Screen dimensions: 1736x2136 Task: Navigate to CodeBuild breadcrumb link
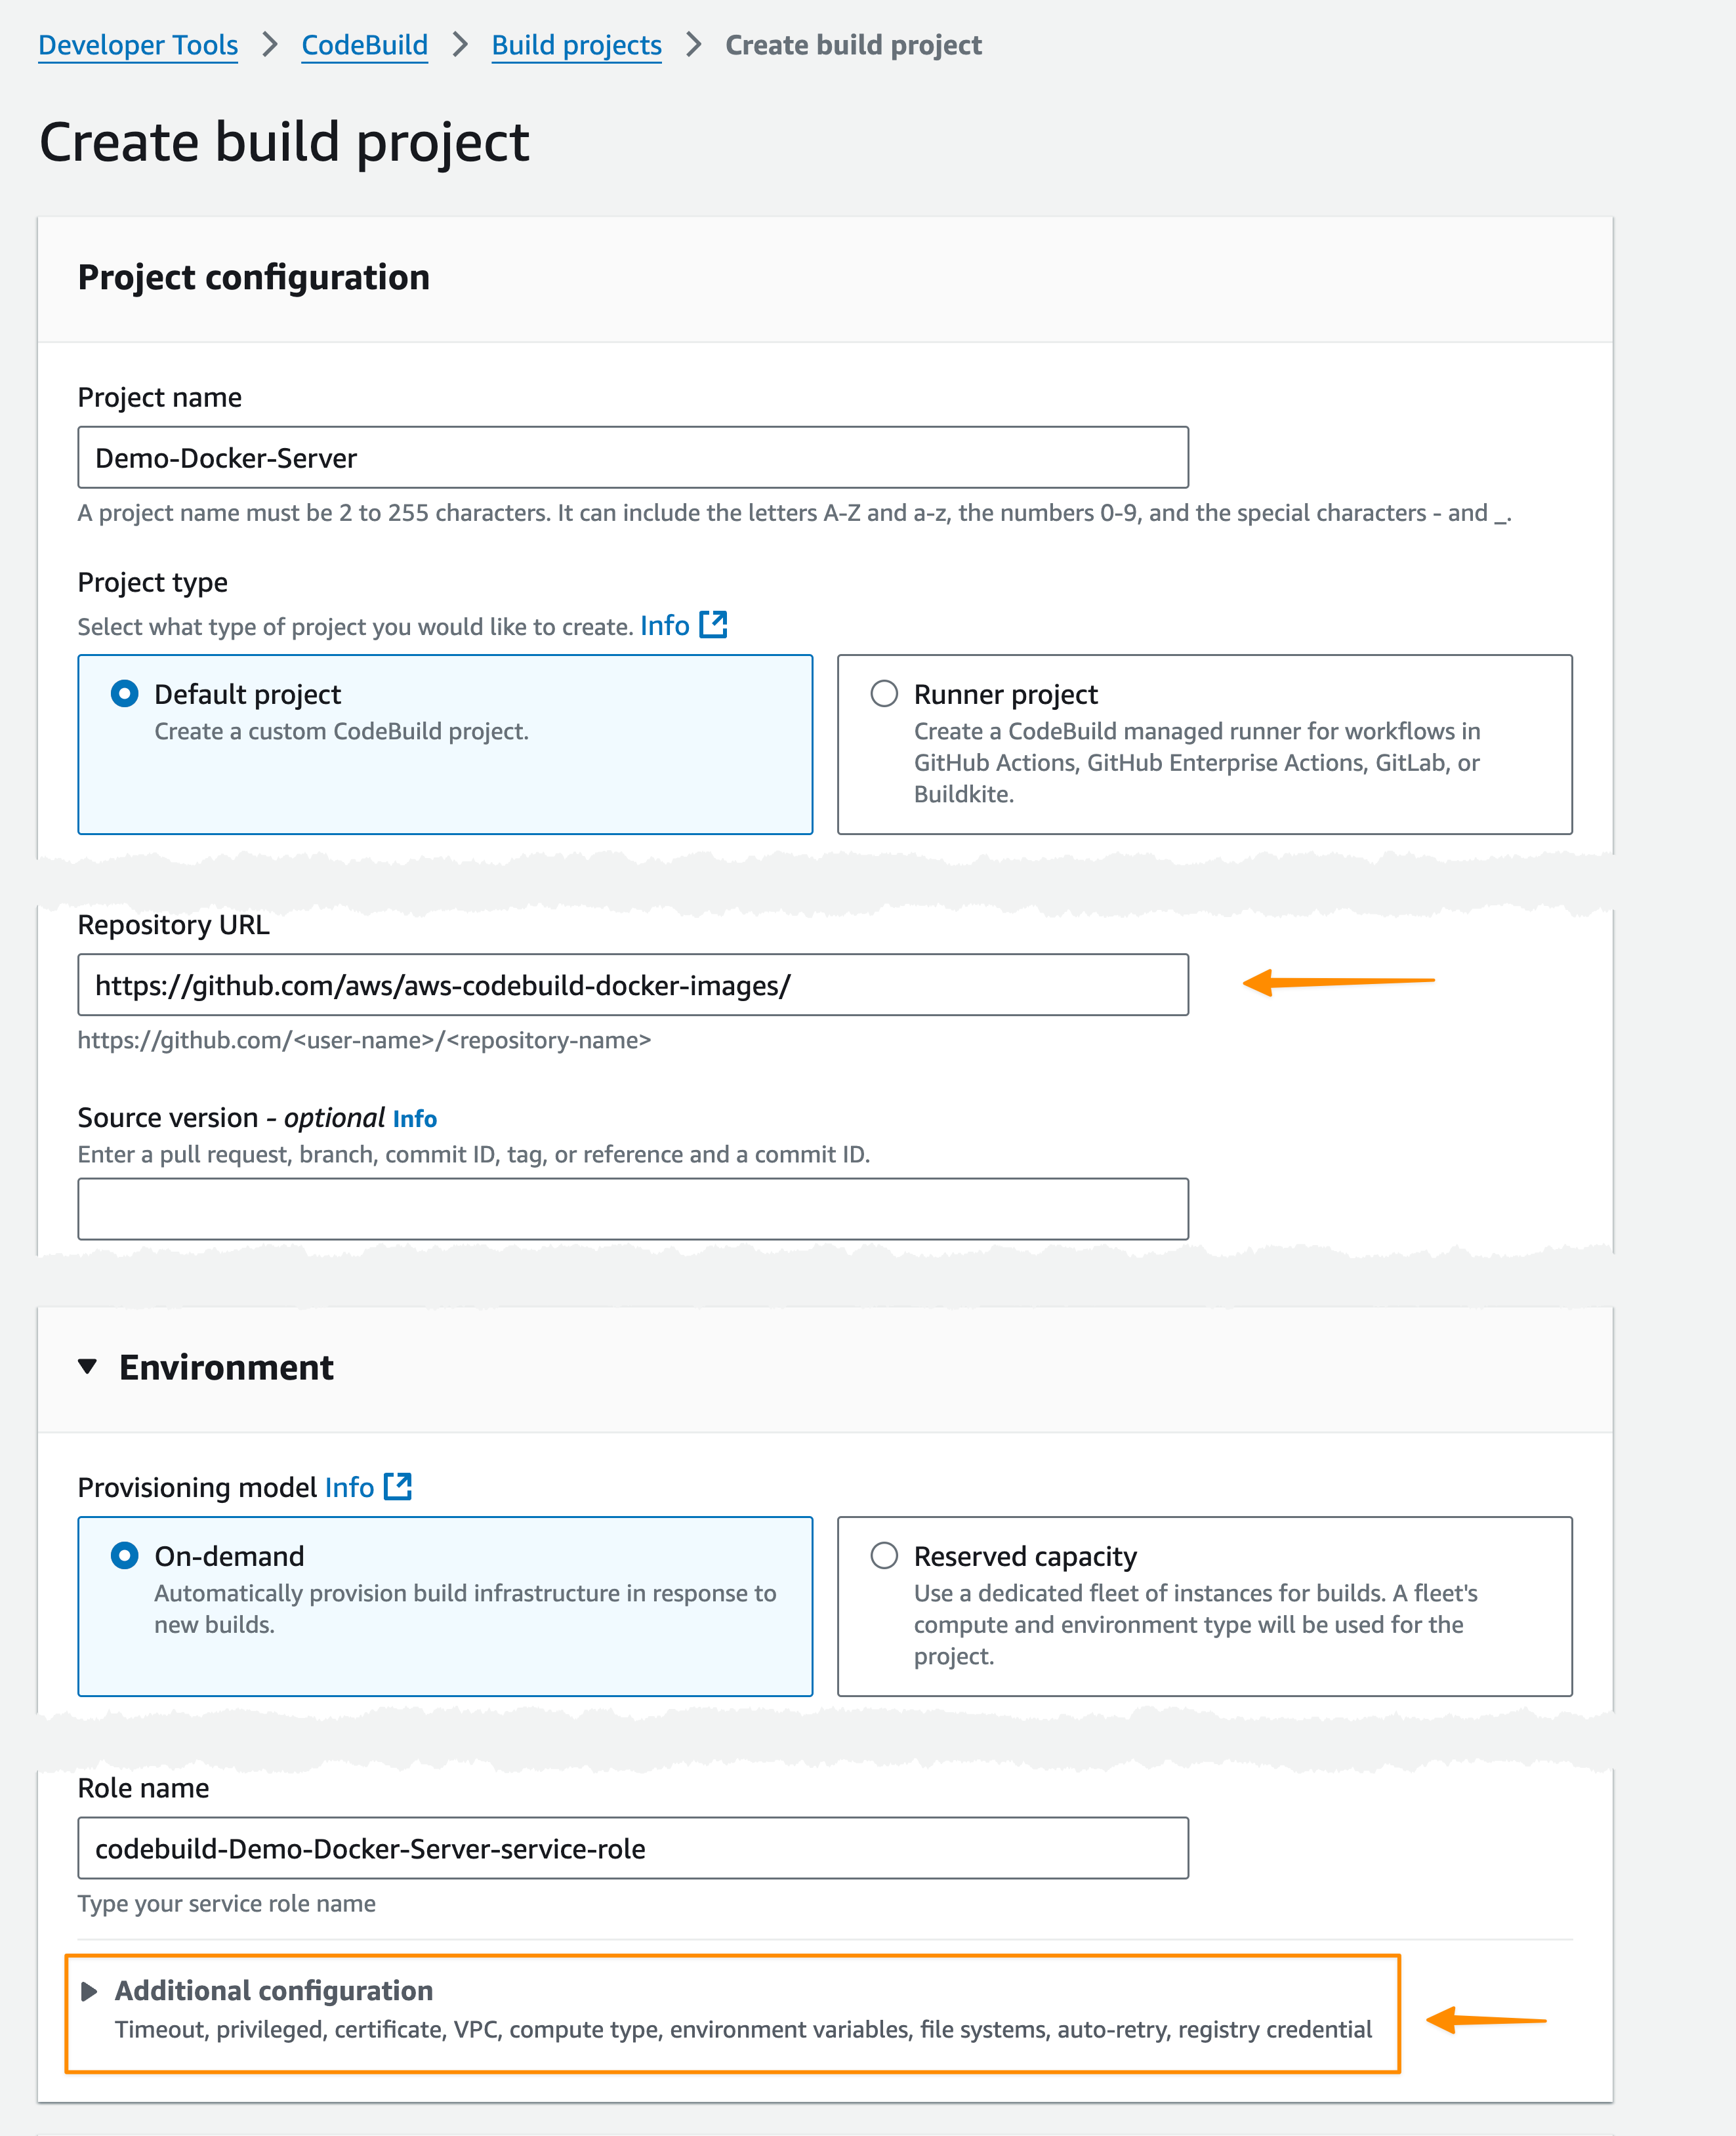pos(365,45)
